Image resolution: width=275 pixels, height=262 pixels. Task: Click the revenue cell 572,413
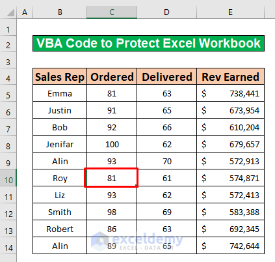[x=230, y=195]
